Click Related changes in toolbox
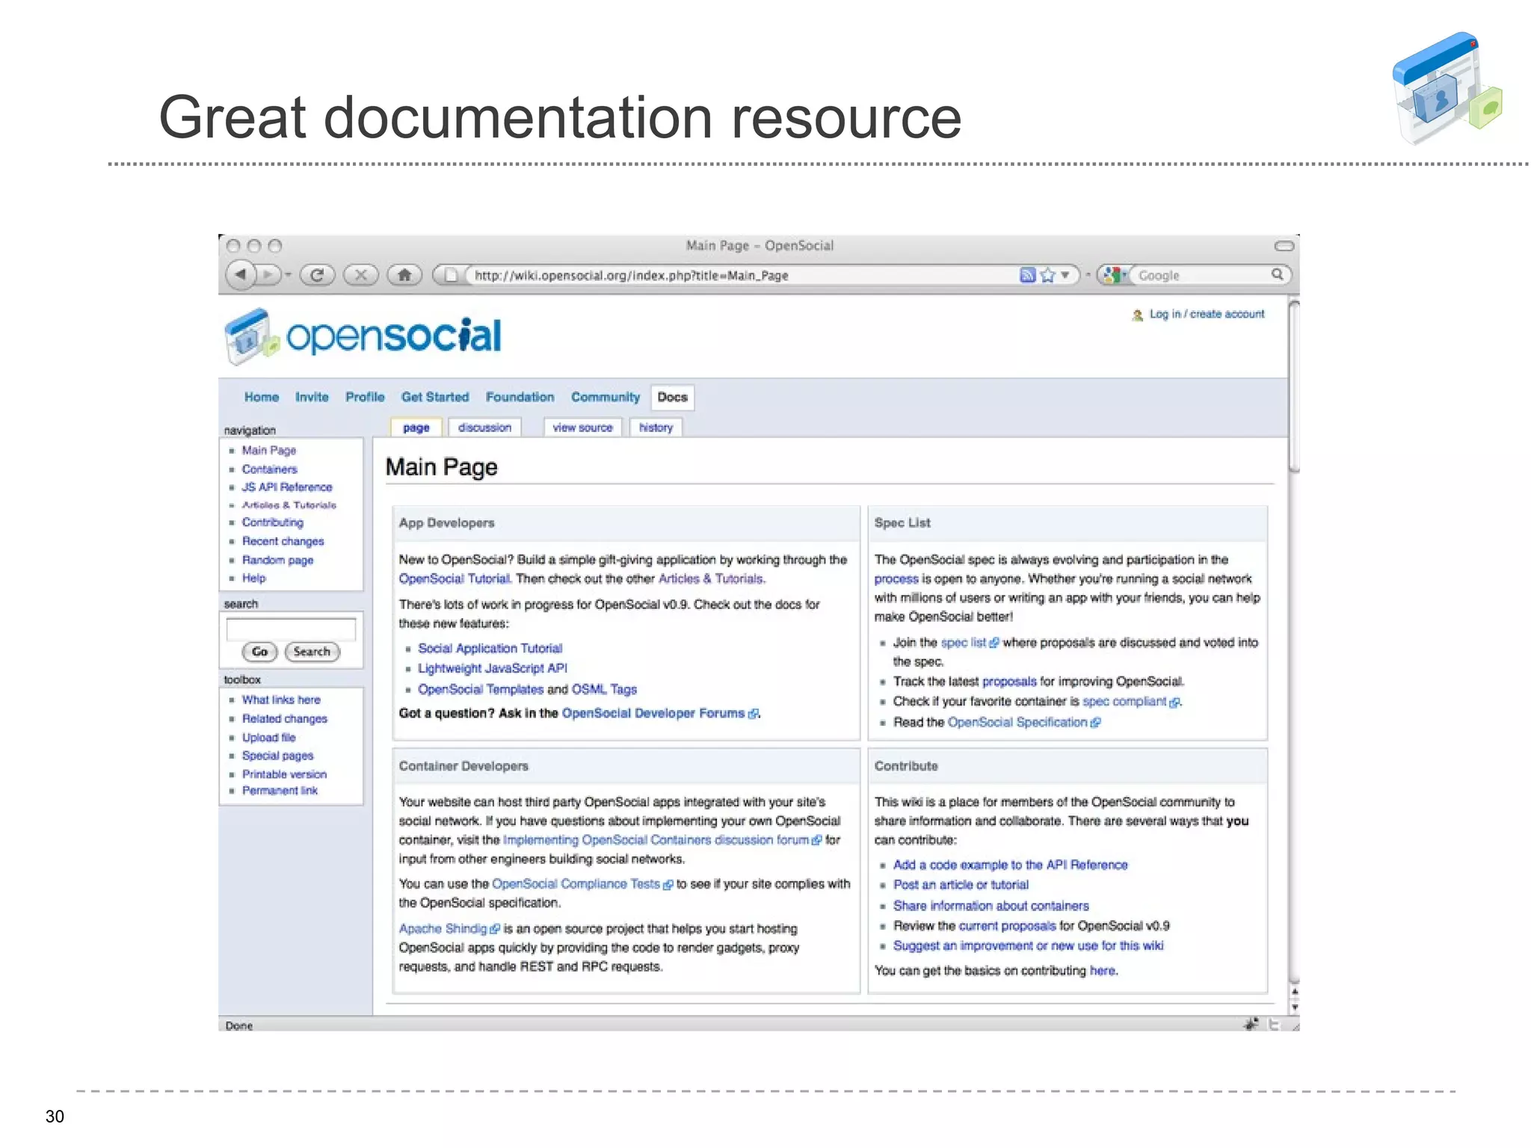This screenshot has height=1148, width=1531. 284,718
